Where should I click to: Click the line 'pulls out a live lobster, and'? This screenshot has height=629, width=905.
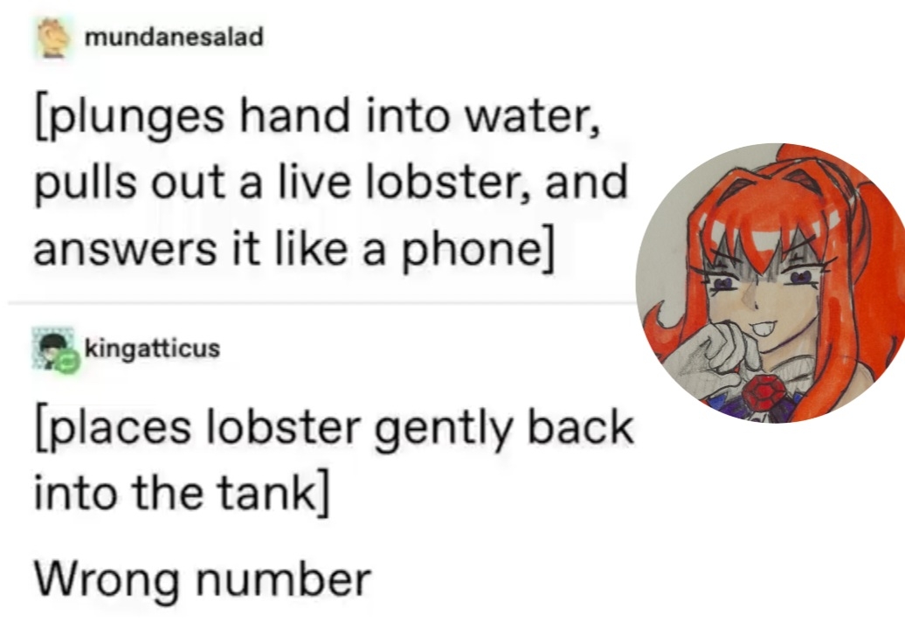(331, 182)
